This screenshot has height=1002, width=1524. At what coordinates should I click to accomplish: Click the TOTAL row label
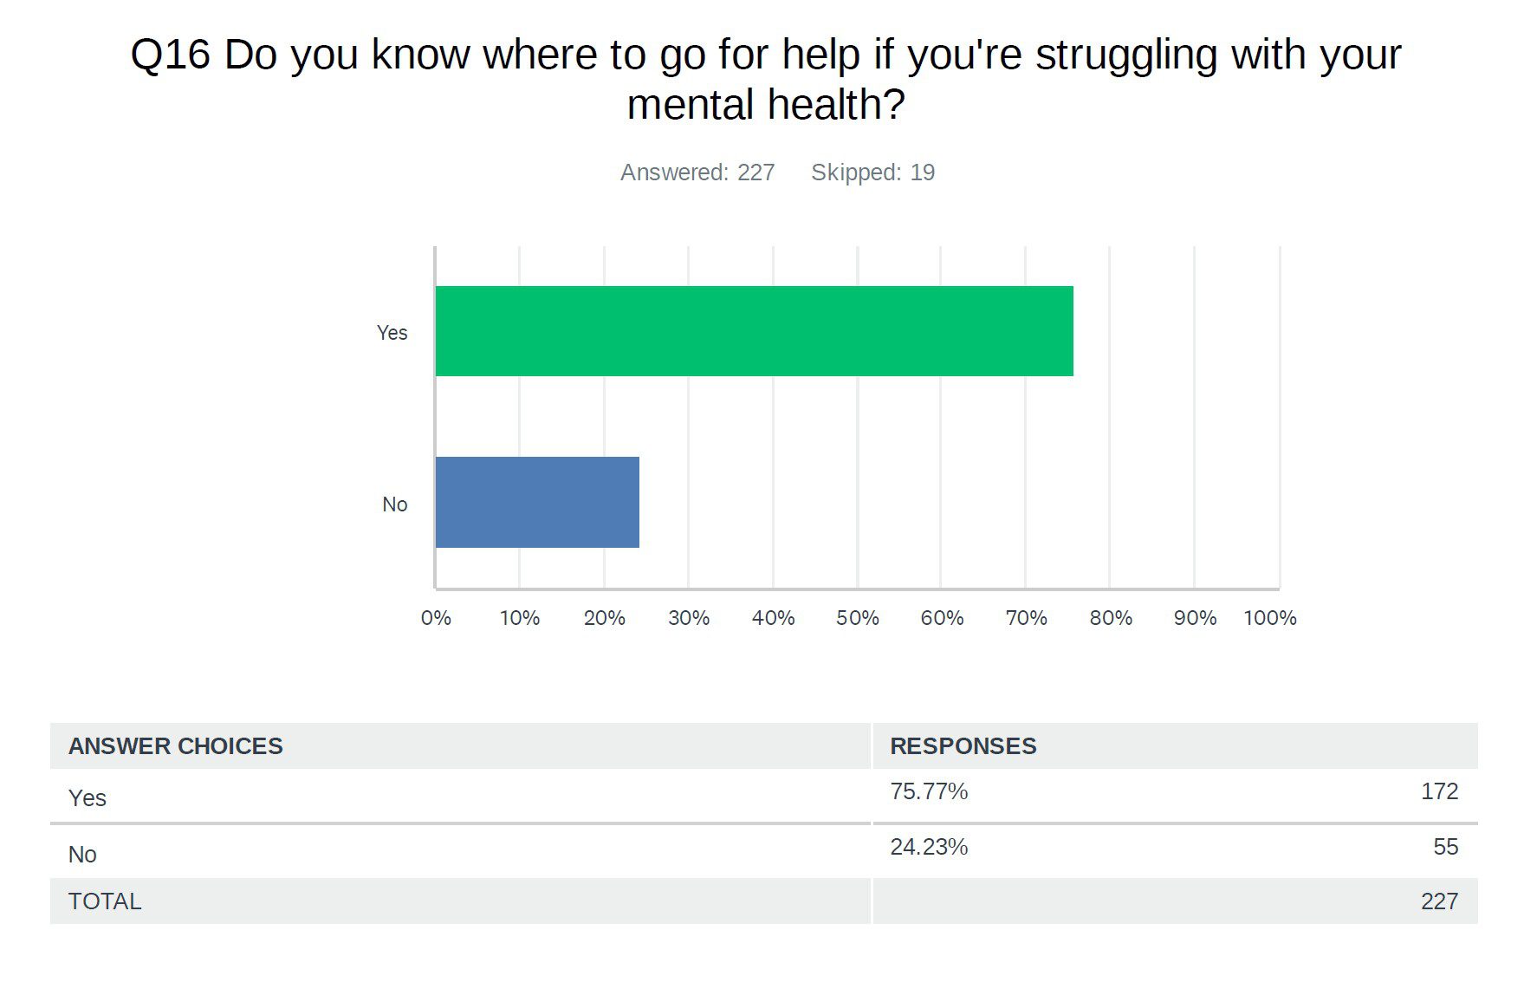point(105,901)
